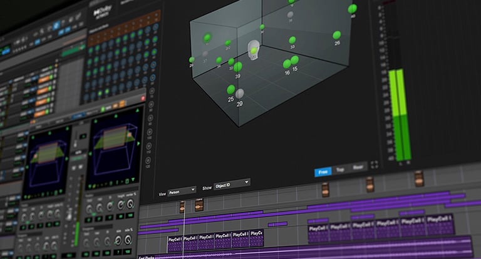Click the red close button below object grid
This screenshot has height=259, width=481.
click(143, 98)
